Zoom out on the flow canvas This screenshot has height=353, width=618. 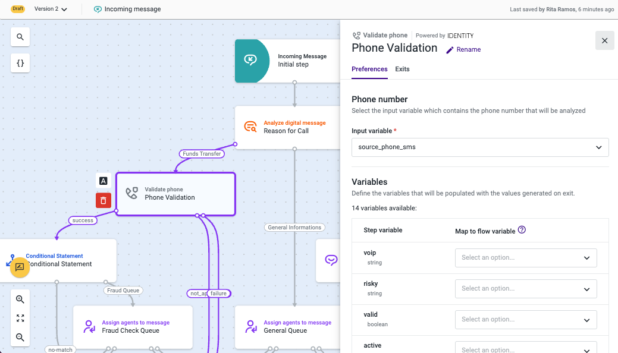coord(20,337)
